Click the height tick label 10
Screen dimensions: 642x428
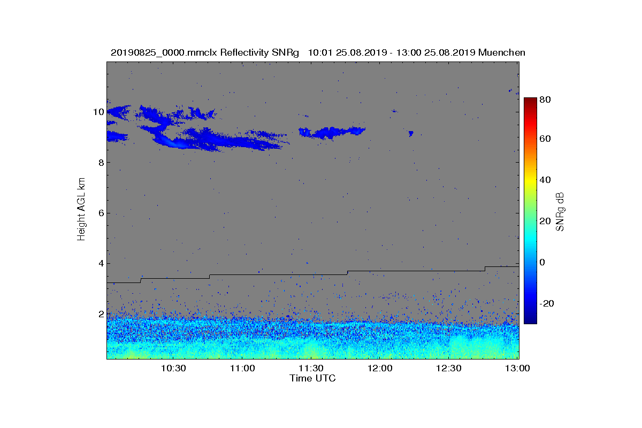tap(98, 112)
